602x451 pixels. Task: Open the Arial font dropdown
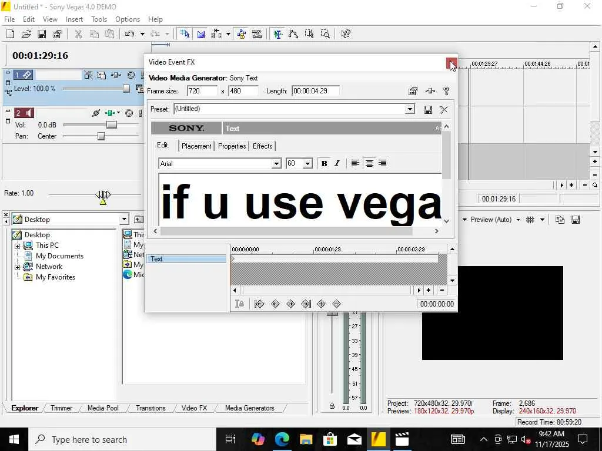276,164
